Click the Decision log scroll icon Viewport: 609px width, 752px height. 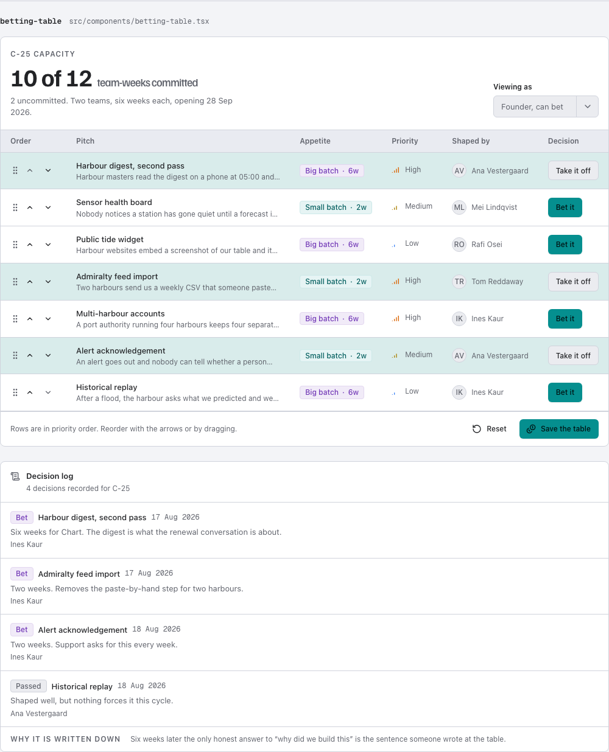click(15, 476)
